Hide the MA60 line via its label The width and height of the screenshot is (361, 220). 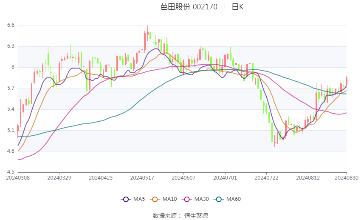[234, 199]
